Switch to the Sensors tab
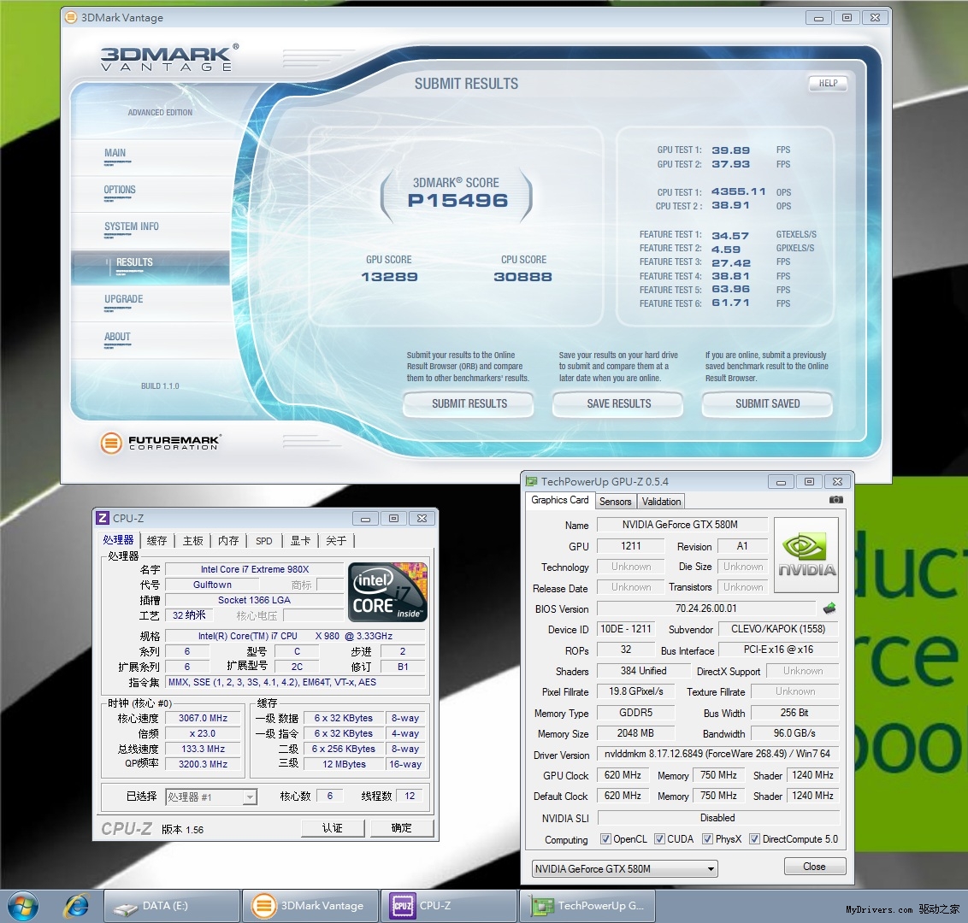The image size is (968, 923). click(x=615, y=502)
